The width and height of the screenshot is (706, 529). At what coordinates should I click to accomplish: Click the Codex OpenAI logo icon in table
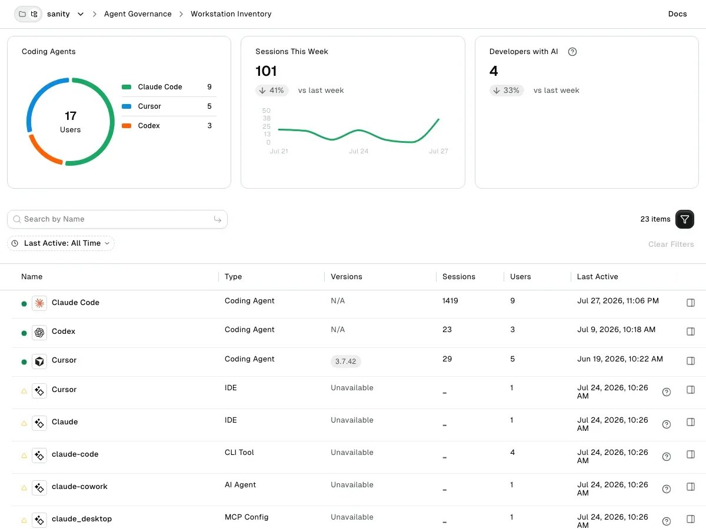(x=39, y=332)
